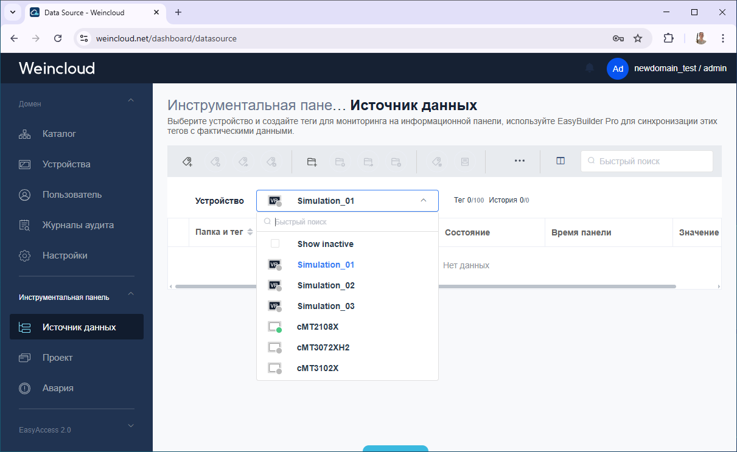Click the add folder toolbar icon
This screenshot has width=737, height=452.
pyautogui.click(x=312, y=161)
